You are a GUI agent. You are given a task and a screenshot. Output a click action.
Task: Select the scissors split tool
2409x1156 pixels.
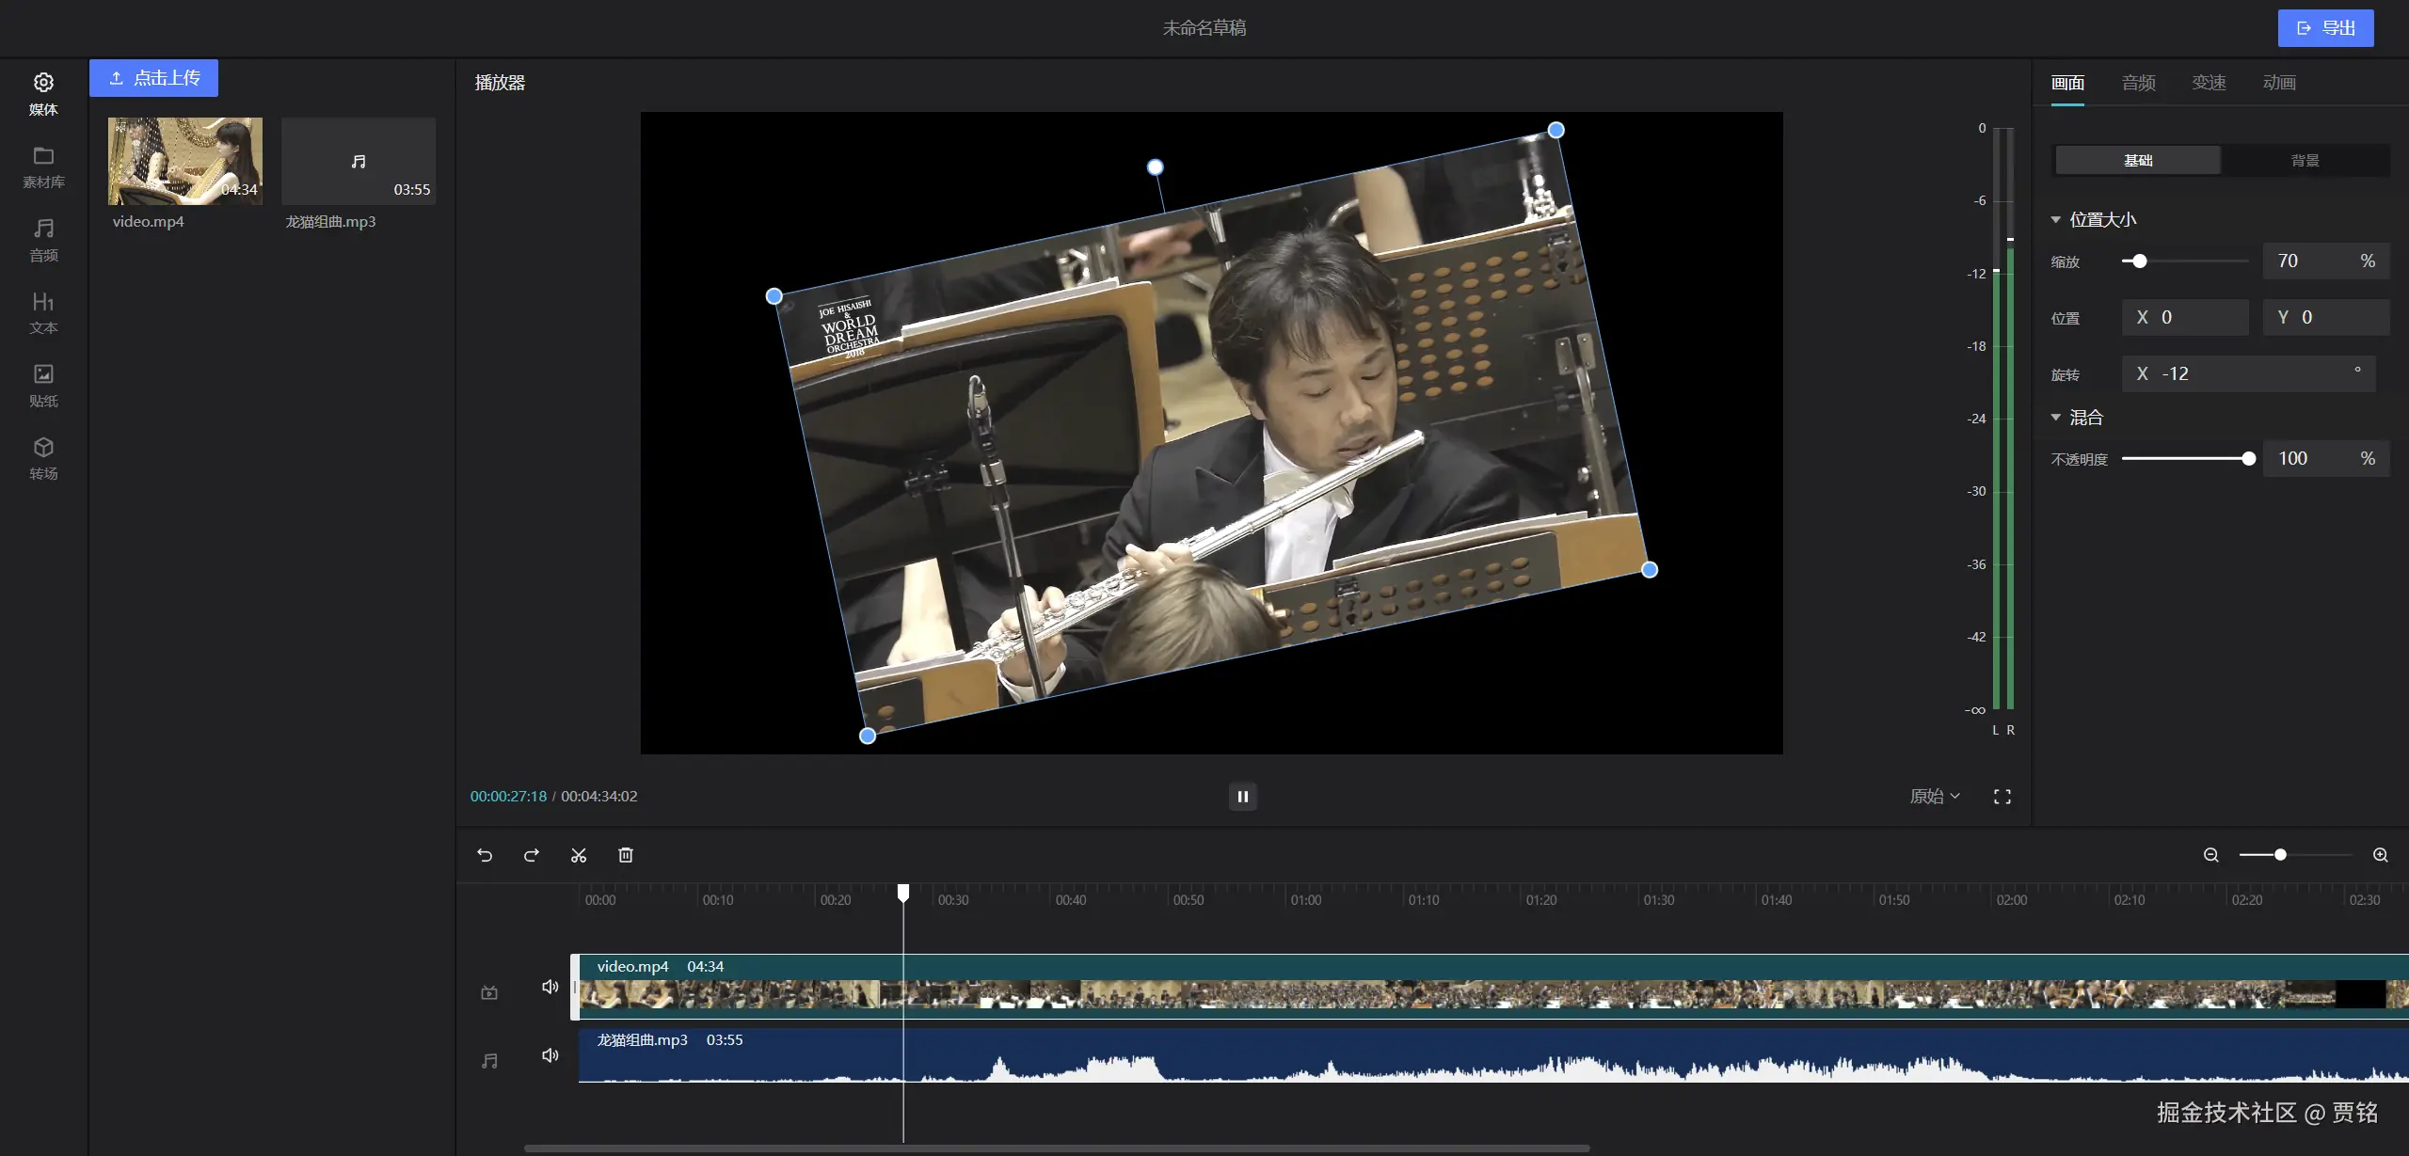click(579, 855)
